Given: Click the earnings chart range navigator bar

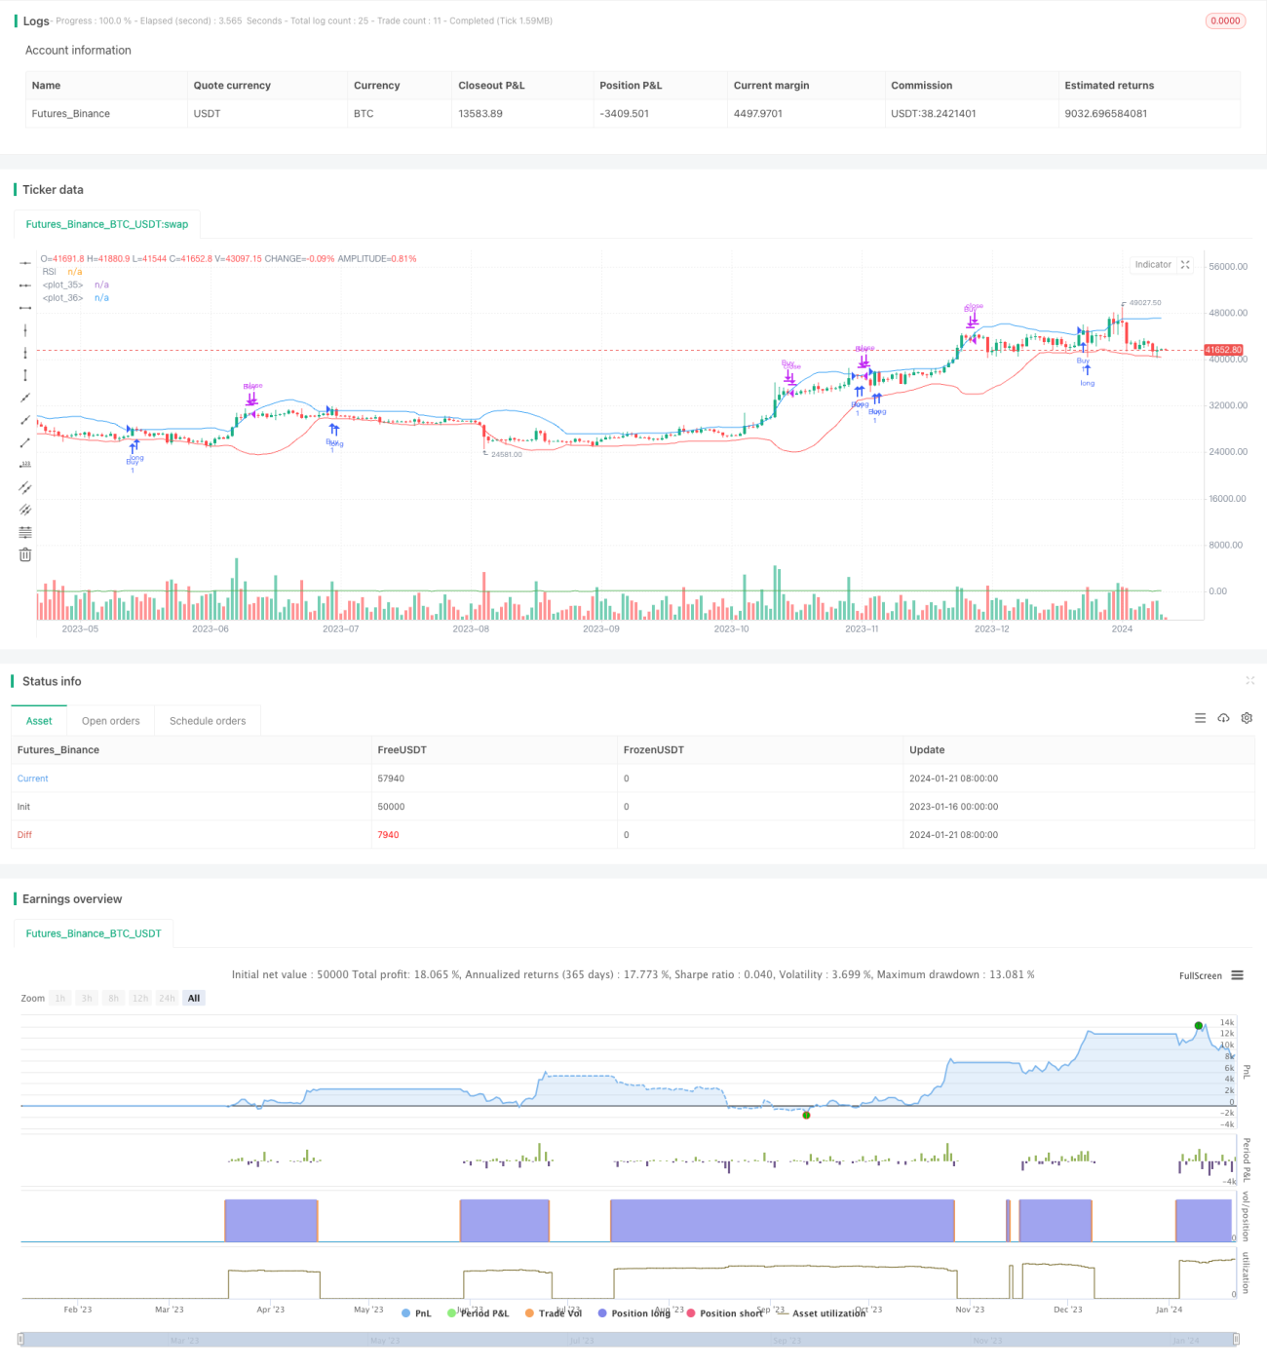Looking at the screenshot, I should pos(629,1340).
